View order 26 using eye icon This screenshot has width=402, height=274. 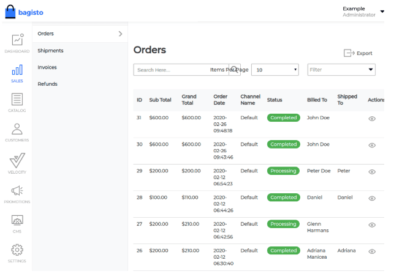coord(372,252)
